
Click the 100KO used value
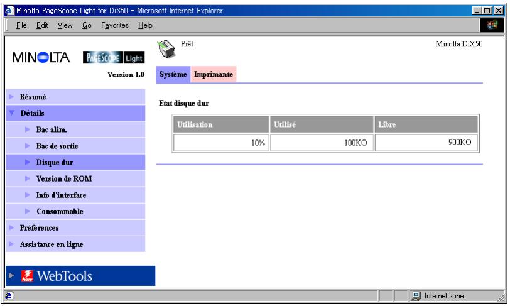[x=355, y=143]
